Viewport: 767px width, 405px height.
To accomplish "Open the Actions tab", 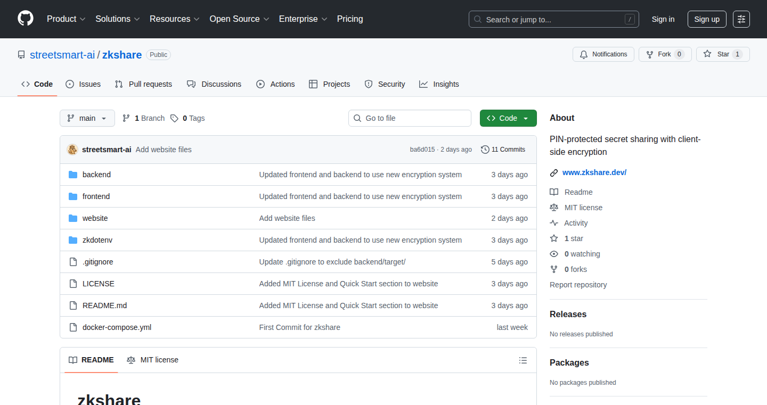I will (275, 84).
